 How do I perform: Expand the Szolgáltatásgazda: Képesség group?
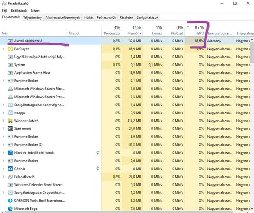pos(3,105)
